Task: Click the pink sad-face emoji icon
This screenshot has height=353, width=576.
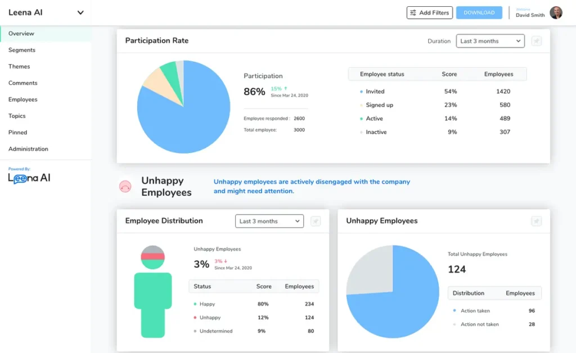Action: click(x=126, y=186)
